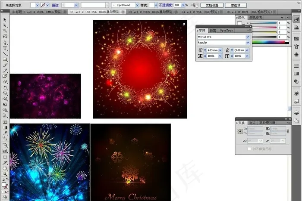Open the Regular font style dropdown
Screen dimensions: 302x201
[248, 43]
